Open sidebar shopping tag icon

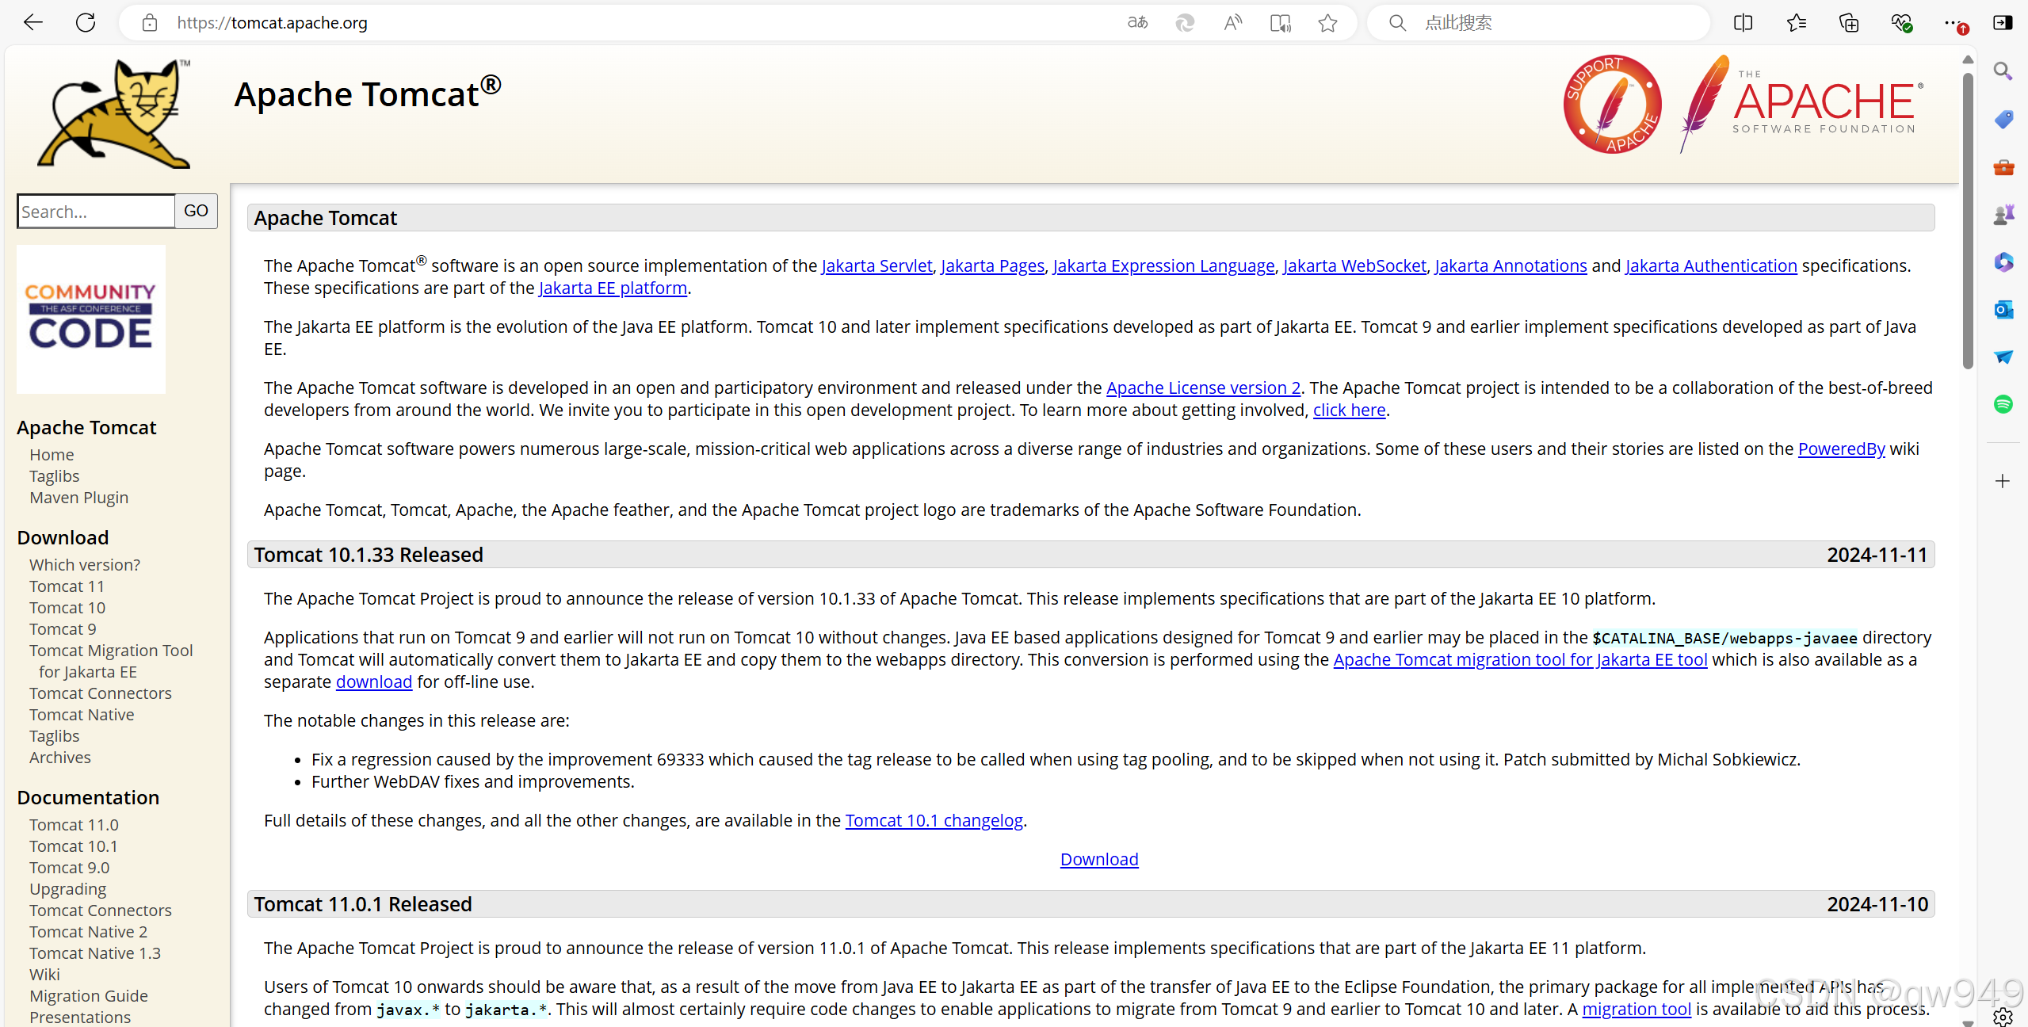click(2003, 120)
